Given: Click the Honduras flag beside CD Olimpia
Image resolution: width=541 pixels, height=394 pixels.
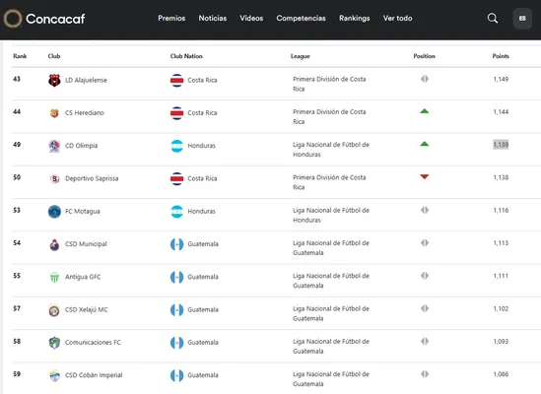Looking at the screenshot, I should coord(177,146).
